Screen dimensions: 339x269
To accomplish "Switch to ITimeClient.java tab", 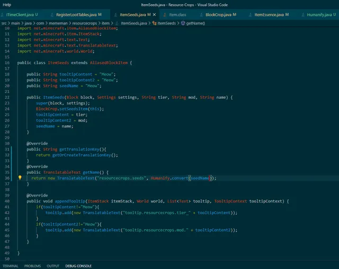I will (x=20, y=15).
